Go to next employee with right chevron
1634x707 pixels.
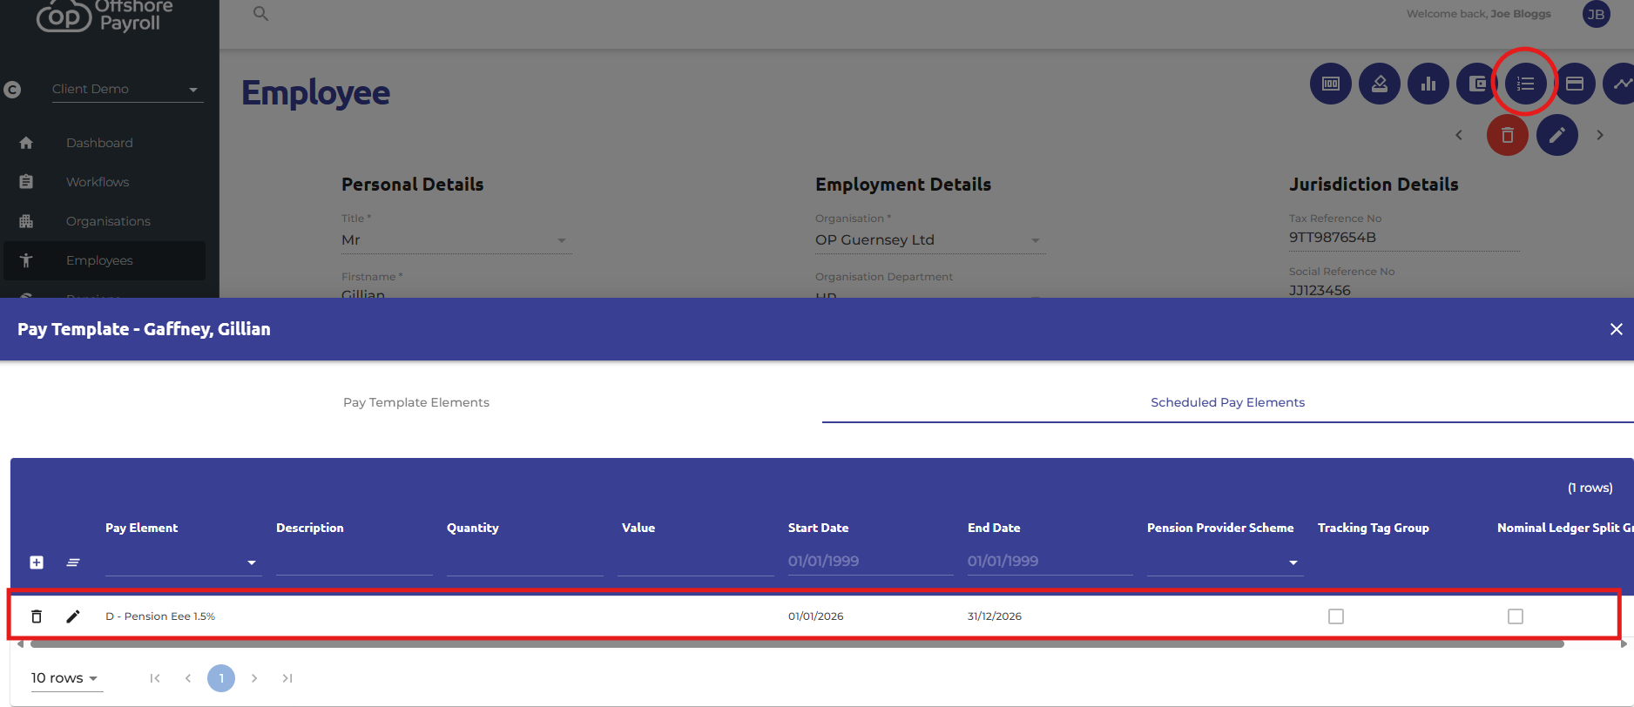(1600, 135)
